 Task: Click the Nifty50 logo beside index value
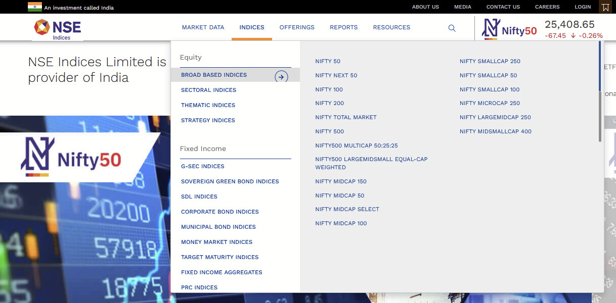(510, 29)
